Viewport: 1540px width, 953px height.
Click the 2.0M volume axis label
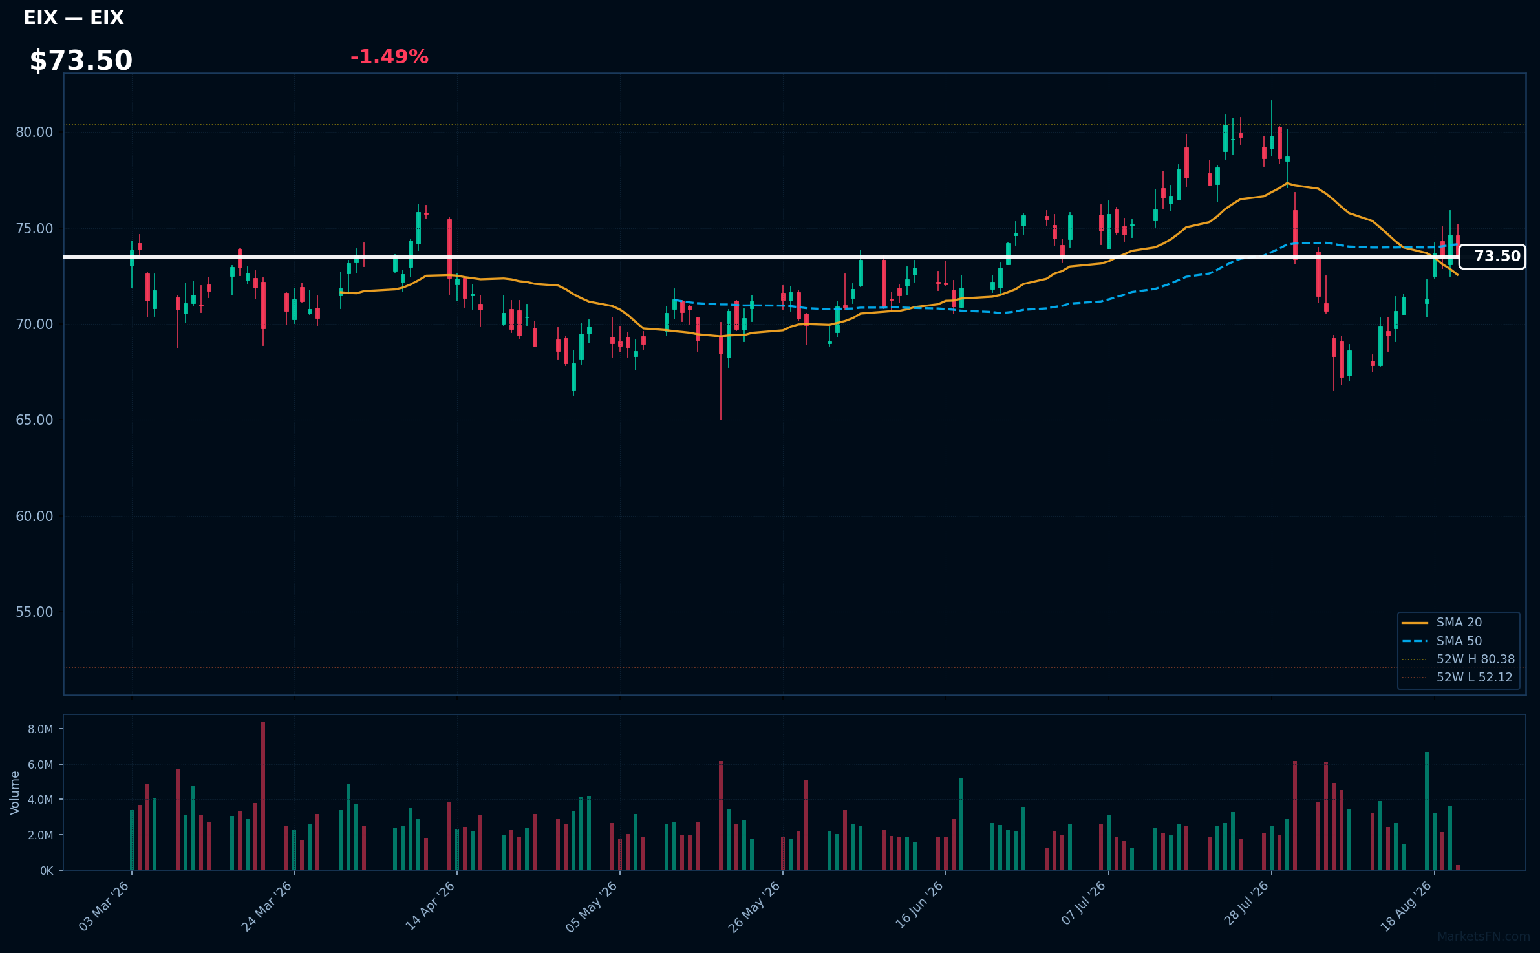tap(40, 835)
